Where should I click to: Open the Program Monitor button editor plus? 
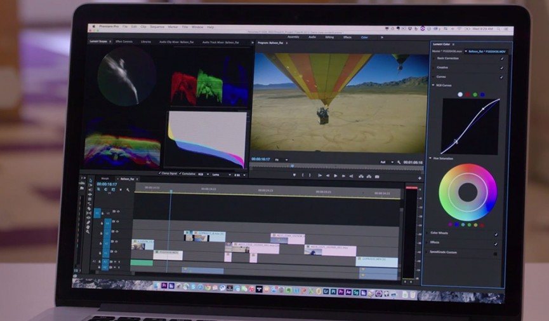click(420, 178)
